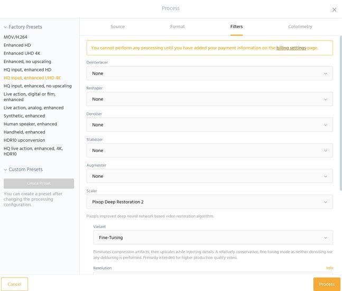The width and height of the screenshot is (342, 291).
Task: Click the Info link beside Resolution
Action: tap(329, 268)
